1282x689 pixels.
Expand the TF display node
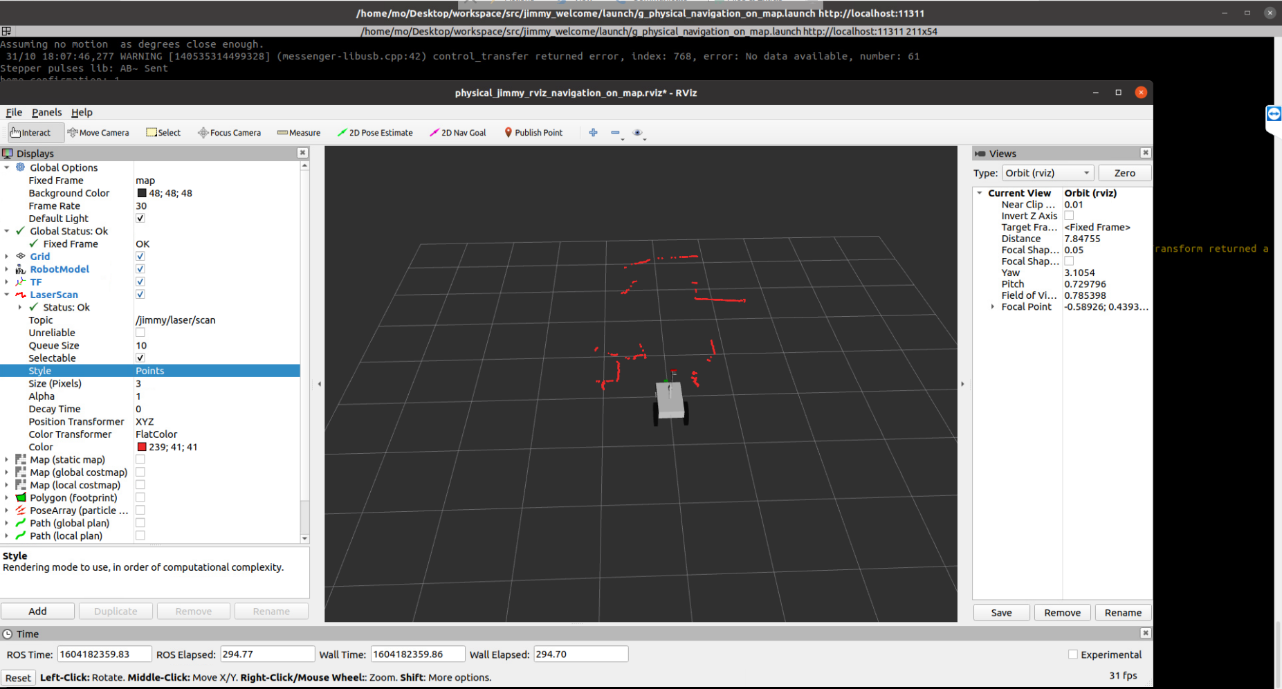tap(7, 282)
